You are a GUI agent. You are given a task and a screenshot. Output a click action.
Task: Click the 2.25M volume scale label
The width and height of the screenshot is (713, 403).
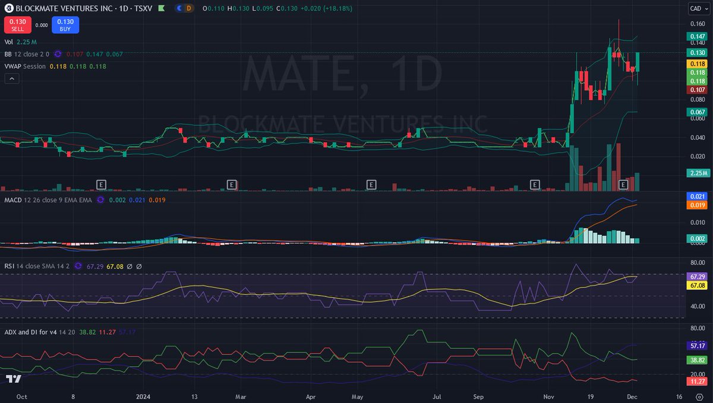pyautogui.click(x=697, y=173)
